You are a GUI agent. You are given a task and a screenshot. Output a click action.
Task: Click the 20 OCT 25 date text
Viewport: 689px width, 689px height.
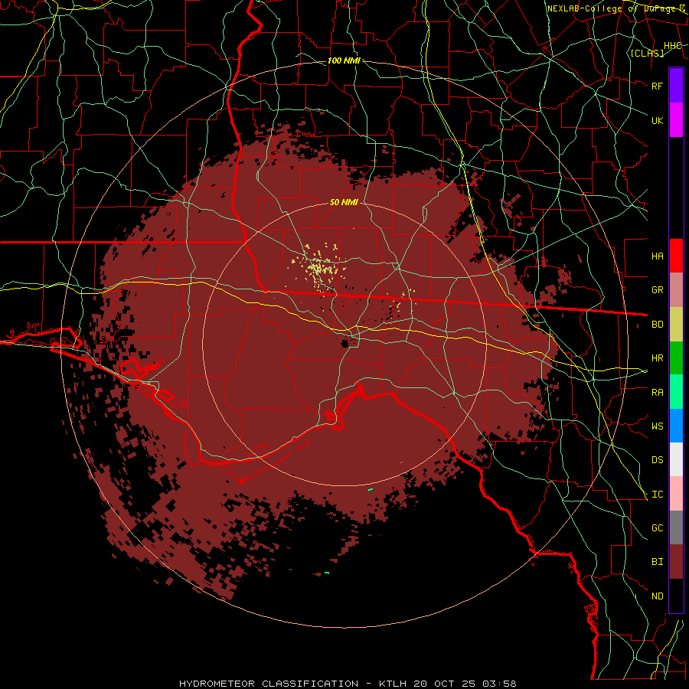(444, 684)
